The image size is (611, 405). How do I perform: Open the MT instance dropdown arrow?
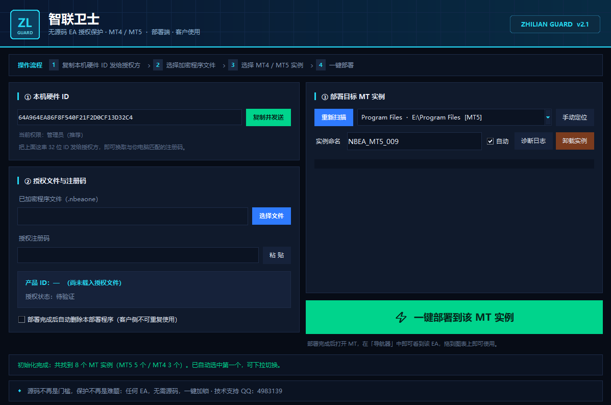click(x=548, y=117)
